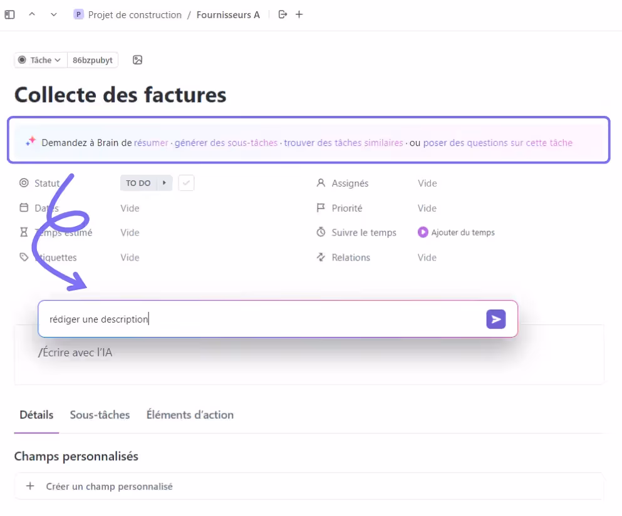
Task: Click the move task icon in breadcrumb
Action: pyautogui.click(x=282, y=14)
